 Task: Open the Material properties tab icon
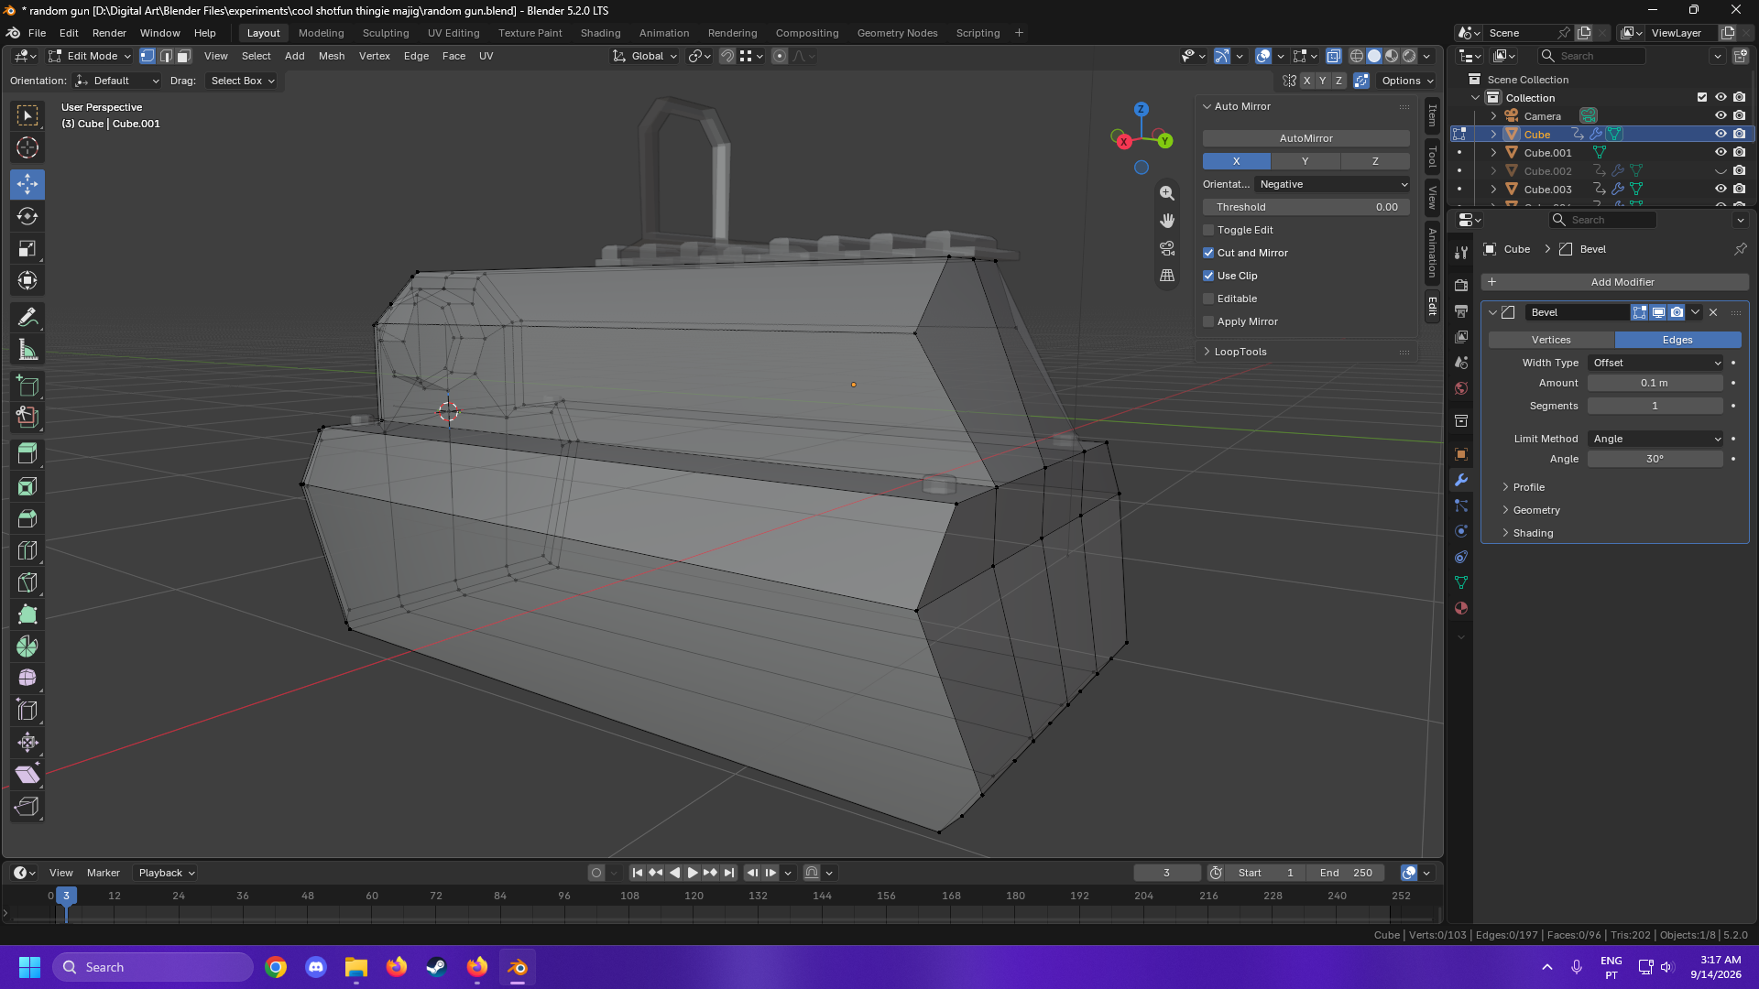[x=1461, y=608]
